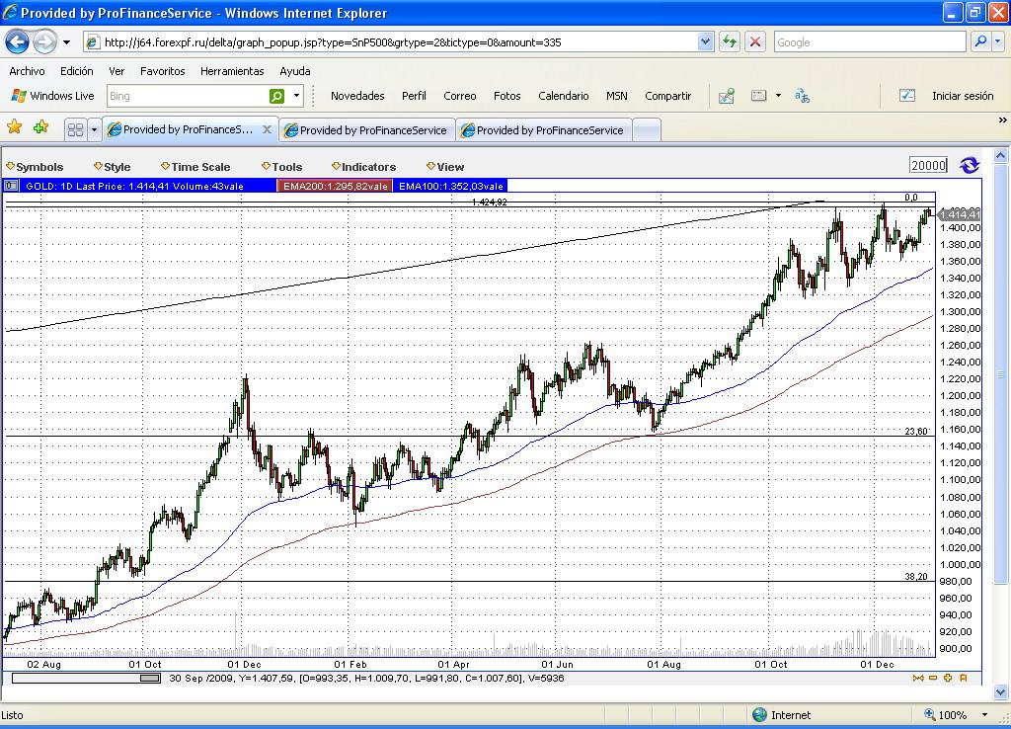Click the Novedades toolbar button
Viewport: 1011px width, 729px height.
click(357, 96)
